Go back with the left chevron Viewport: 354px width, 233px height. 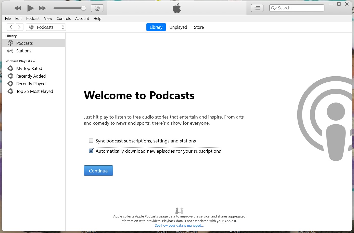click(x=10, y=27)
